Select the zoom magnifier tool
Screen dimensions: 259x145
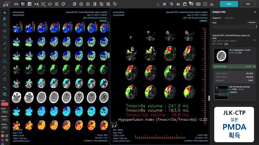(5, 25)
